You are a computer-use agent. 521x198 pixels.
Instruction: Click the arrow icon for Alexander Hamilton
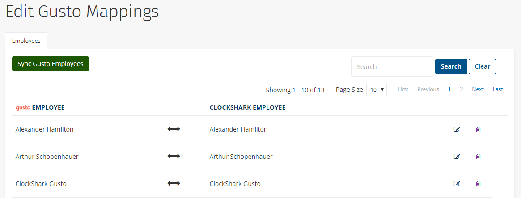point(174,129)
